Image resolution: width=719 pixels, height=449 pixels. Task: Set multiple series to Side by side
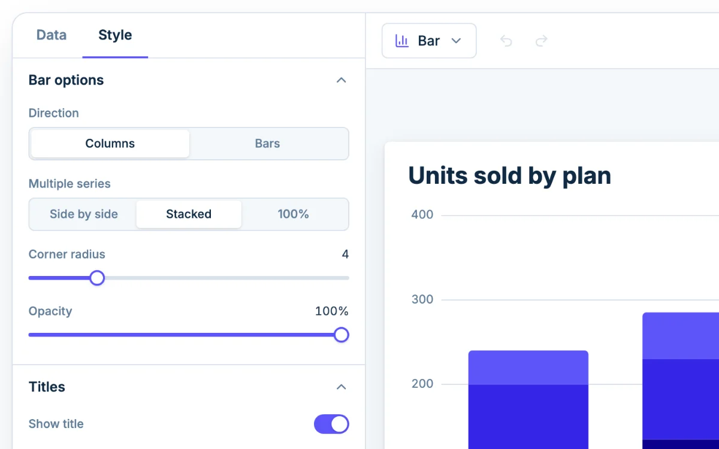pos(84,214)
